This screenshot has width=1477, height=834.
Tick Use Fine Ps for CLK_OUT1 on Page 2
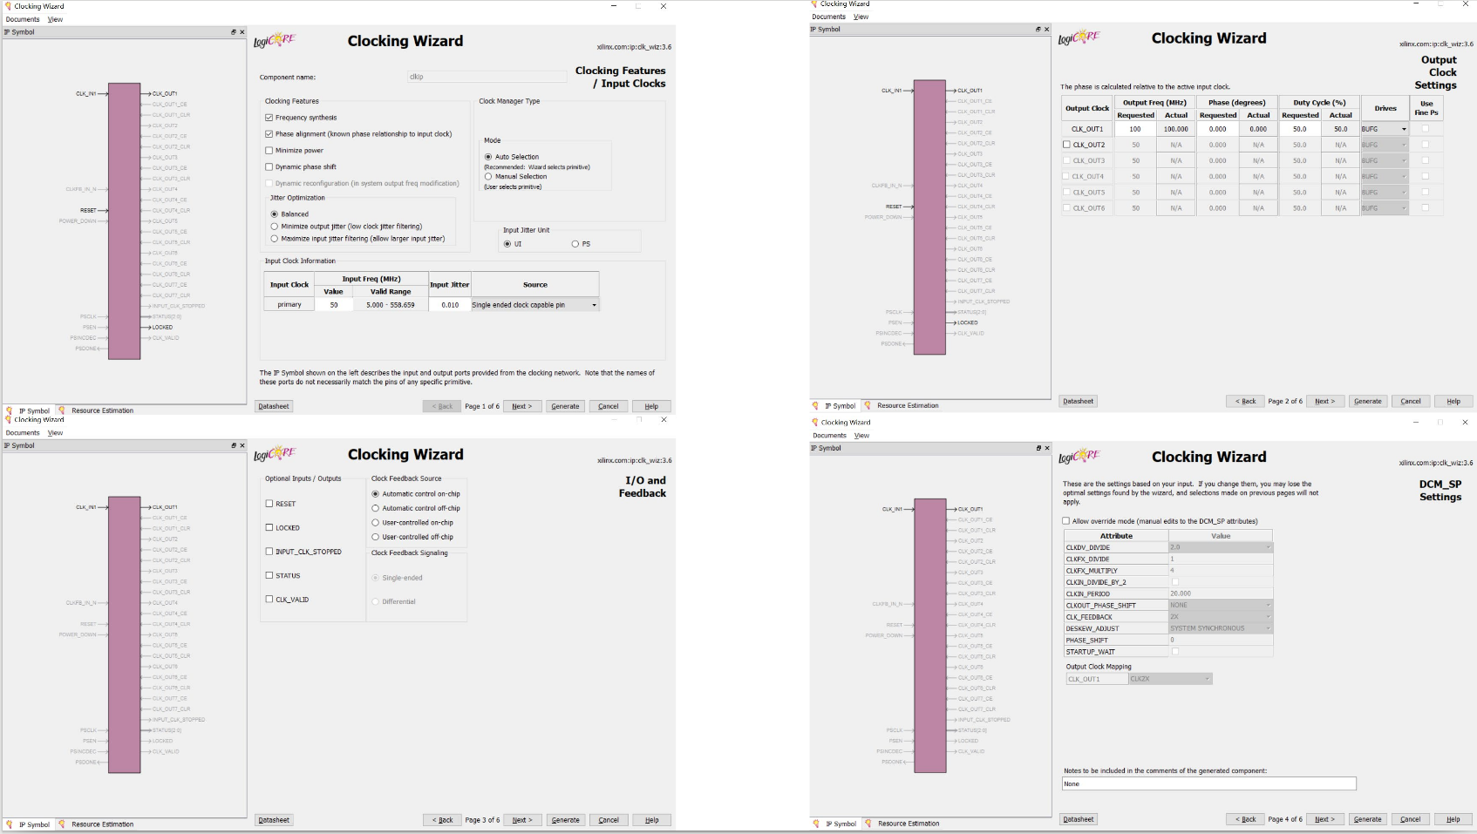pos(1426,129)
